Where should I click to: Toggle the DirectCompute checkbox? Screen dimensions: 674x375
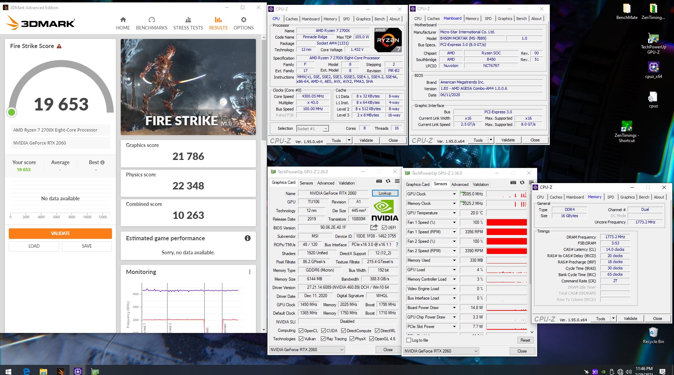[x=343, y=331]
